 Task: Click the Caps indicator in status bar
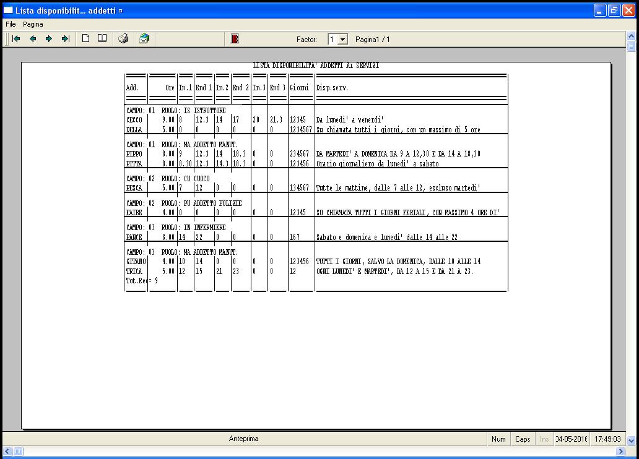(x=523, y=439)
